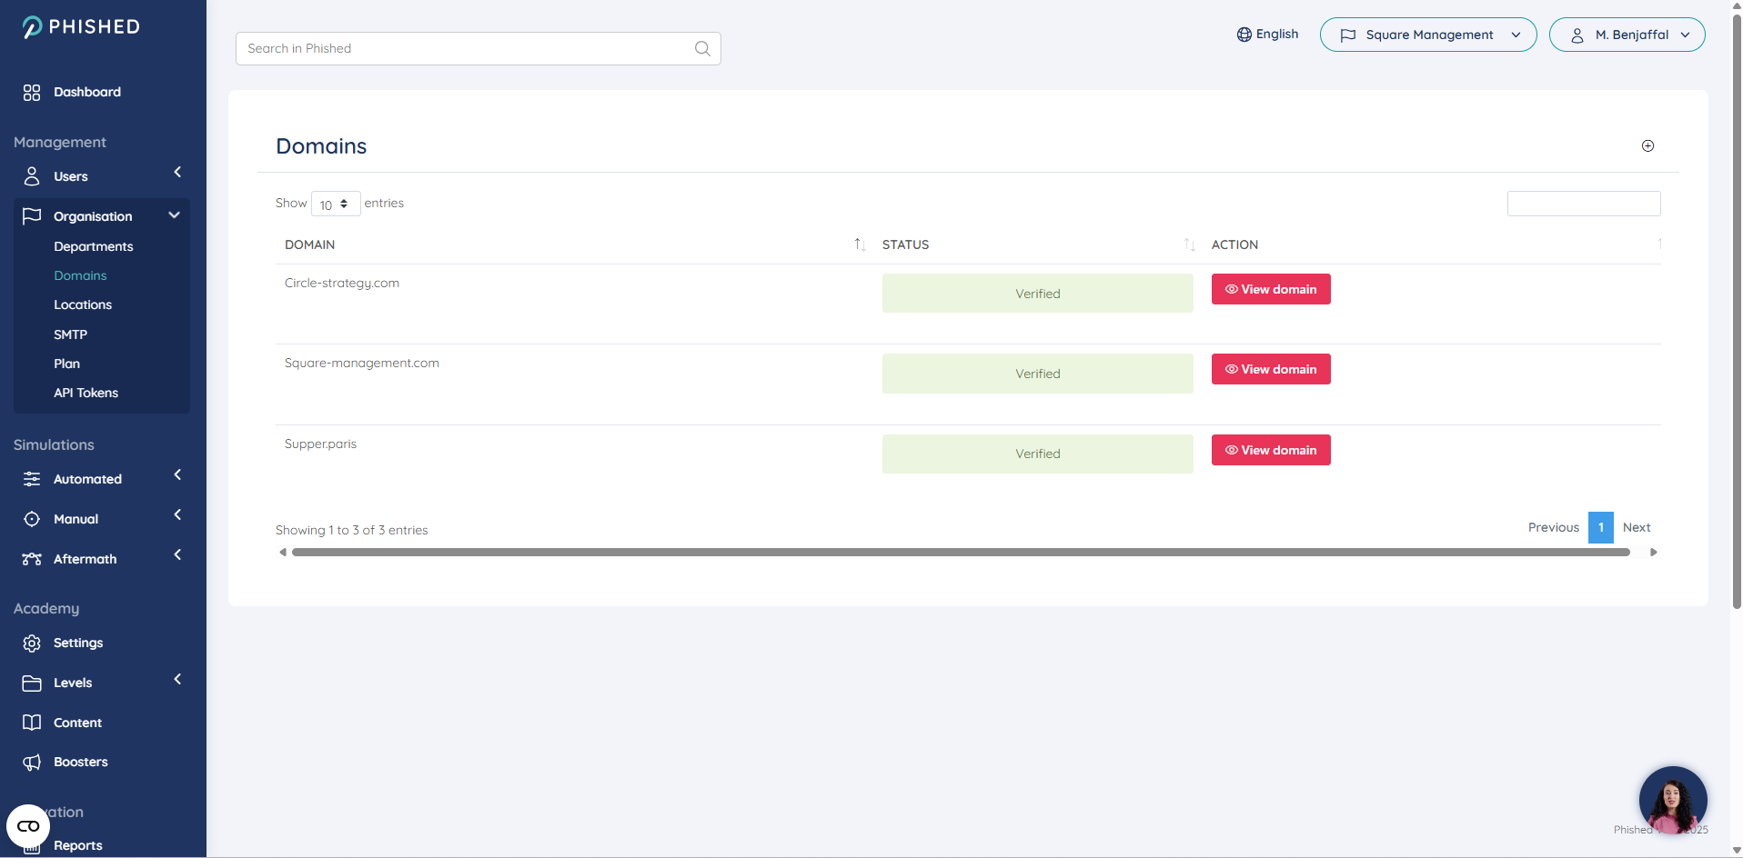Click the add domain plus icon
This screenshot has width=1743, height=858.
click(1647, 146)
